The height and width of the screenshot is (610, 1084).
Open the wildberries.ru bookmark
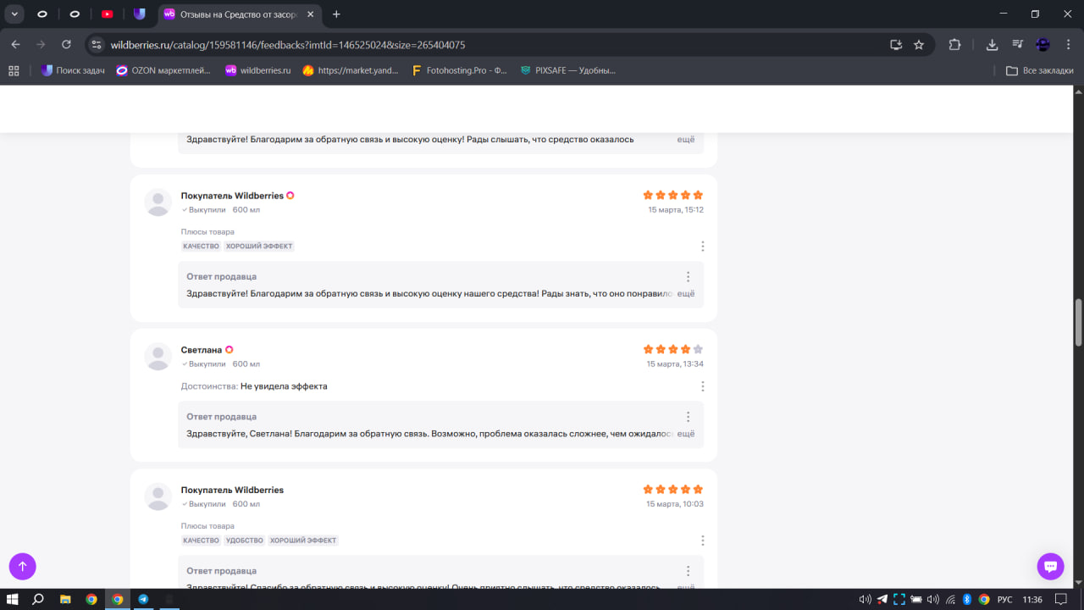pos(257,70)
